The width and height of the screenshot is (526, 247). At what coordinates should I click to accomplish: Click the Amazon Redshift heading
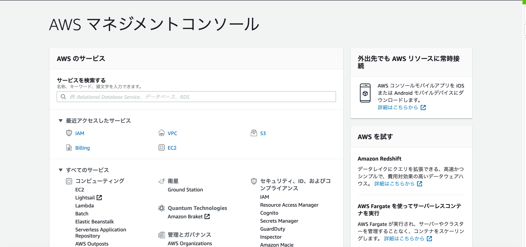tap(380, 159)
